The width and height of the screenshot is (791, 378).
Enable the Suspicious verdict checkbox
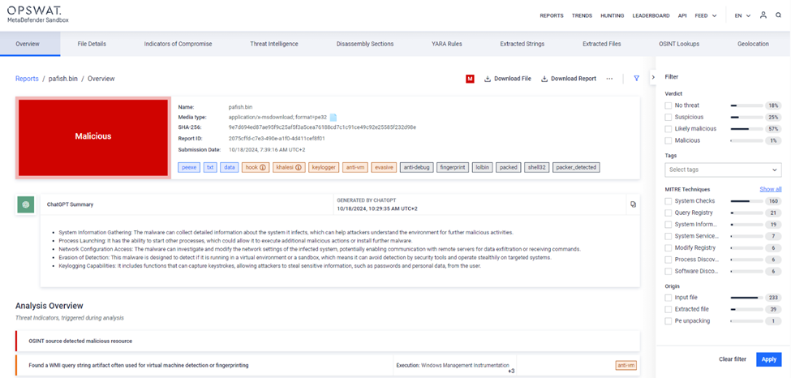pyautogui.click(x=668, y=117)
